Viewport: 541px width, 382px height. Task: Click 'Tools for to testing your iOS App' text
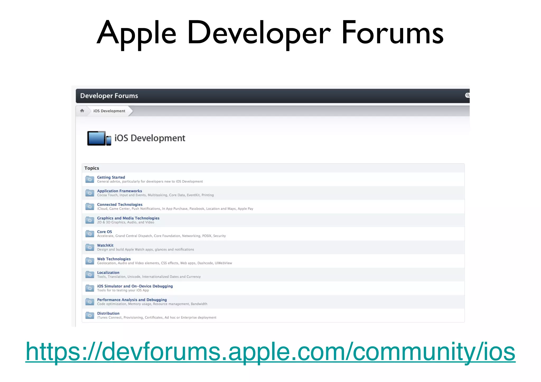(123, 290)
